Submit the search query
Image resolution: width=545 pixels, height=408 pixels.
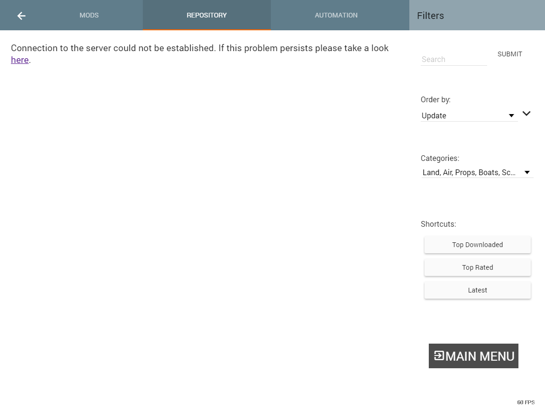tap(509, 54)
